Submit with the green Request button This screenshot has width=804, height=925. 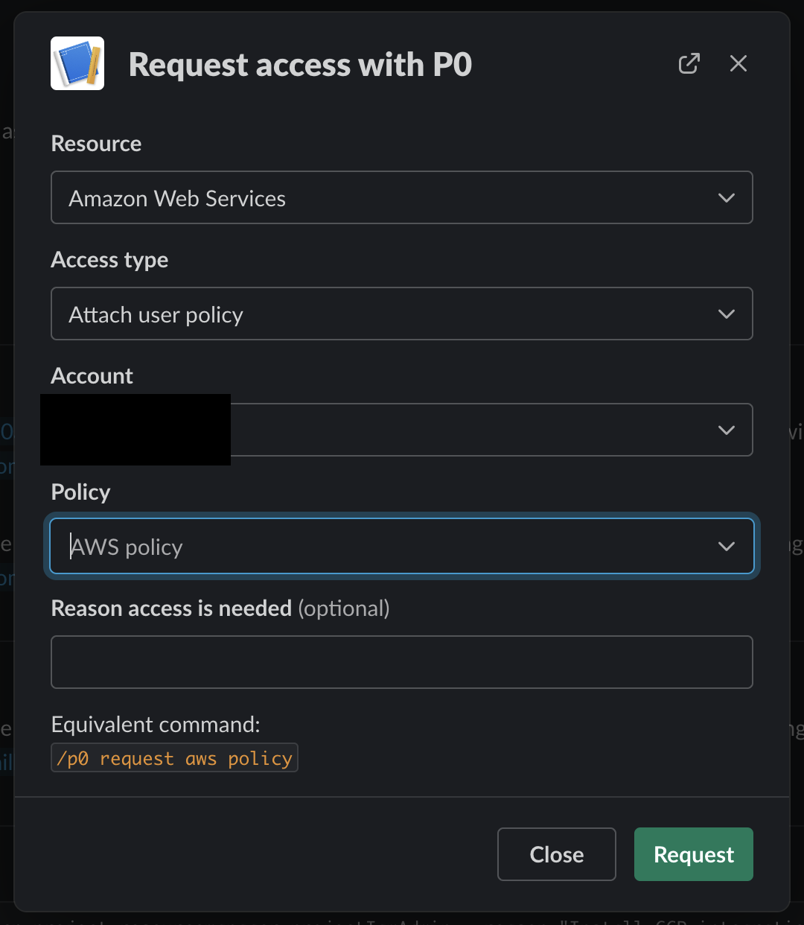coord(693,854)
